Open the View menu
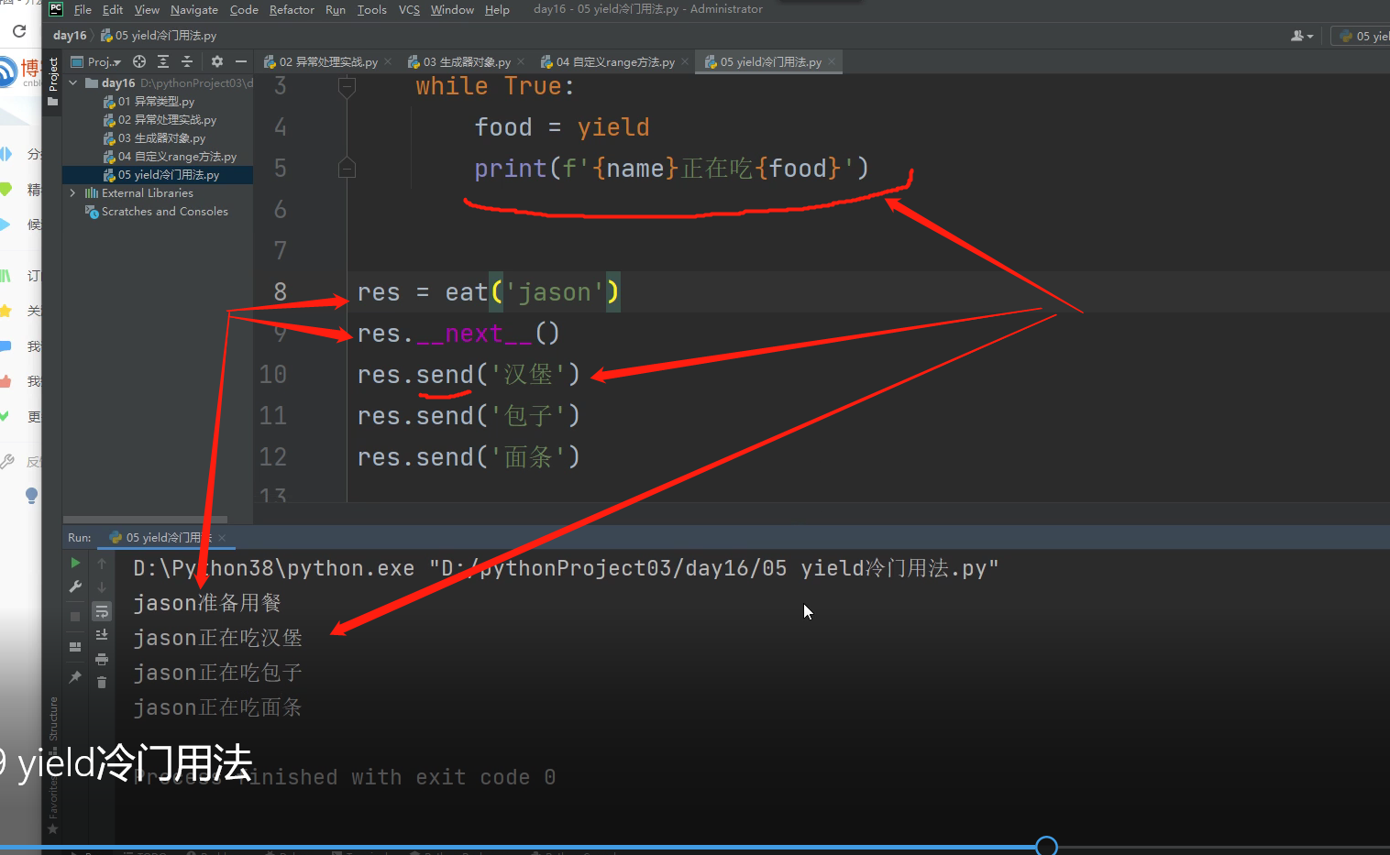 (147, 9)
